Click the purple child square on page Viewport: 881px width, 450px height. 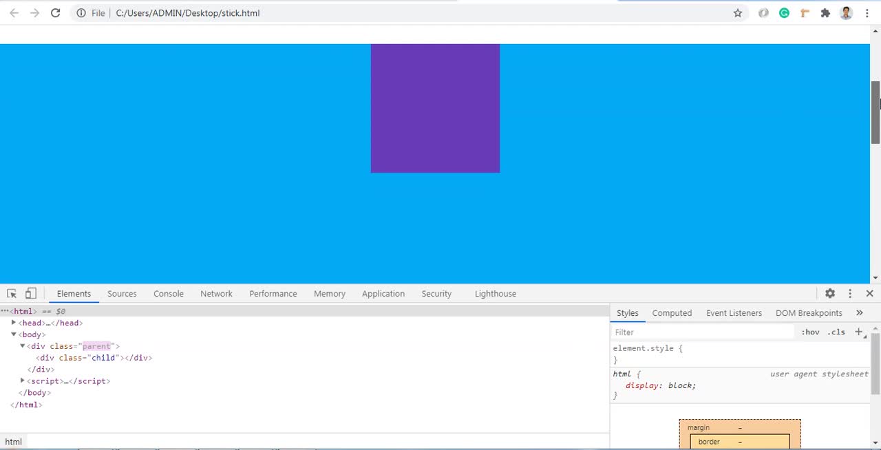point(435,108)
